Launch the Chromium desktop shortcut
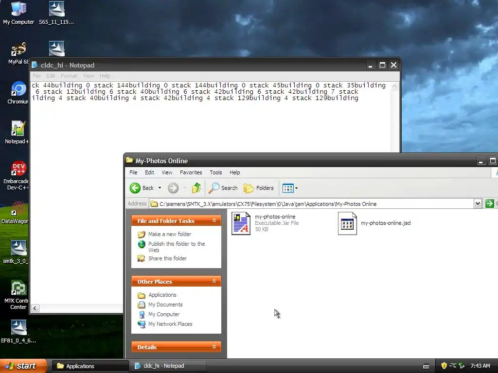The image size is (498, 373). point(18,93)
